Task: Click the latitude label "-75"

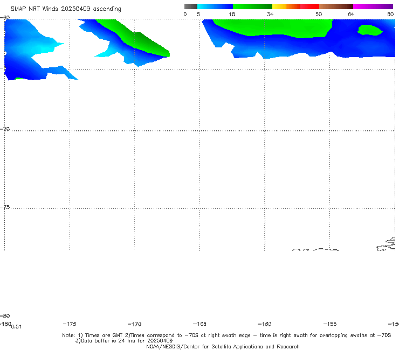Action: (x=5, y=207)
